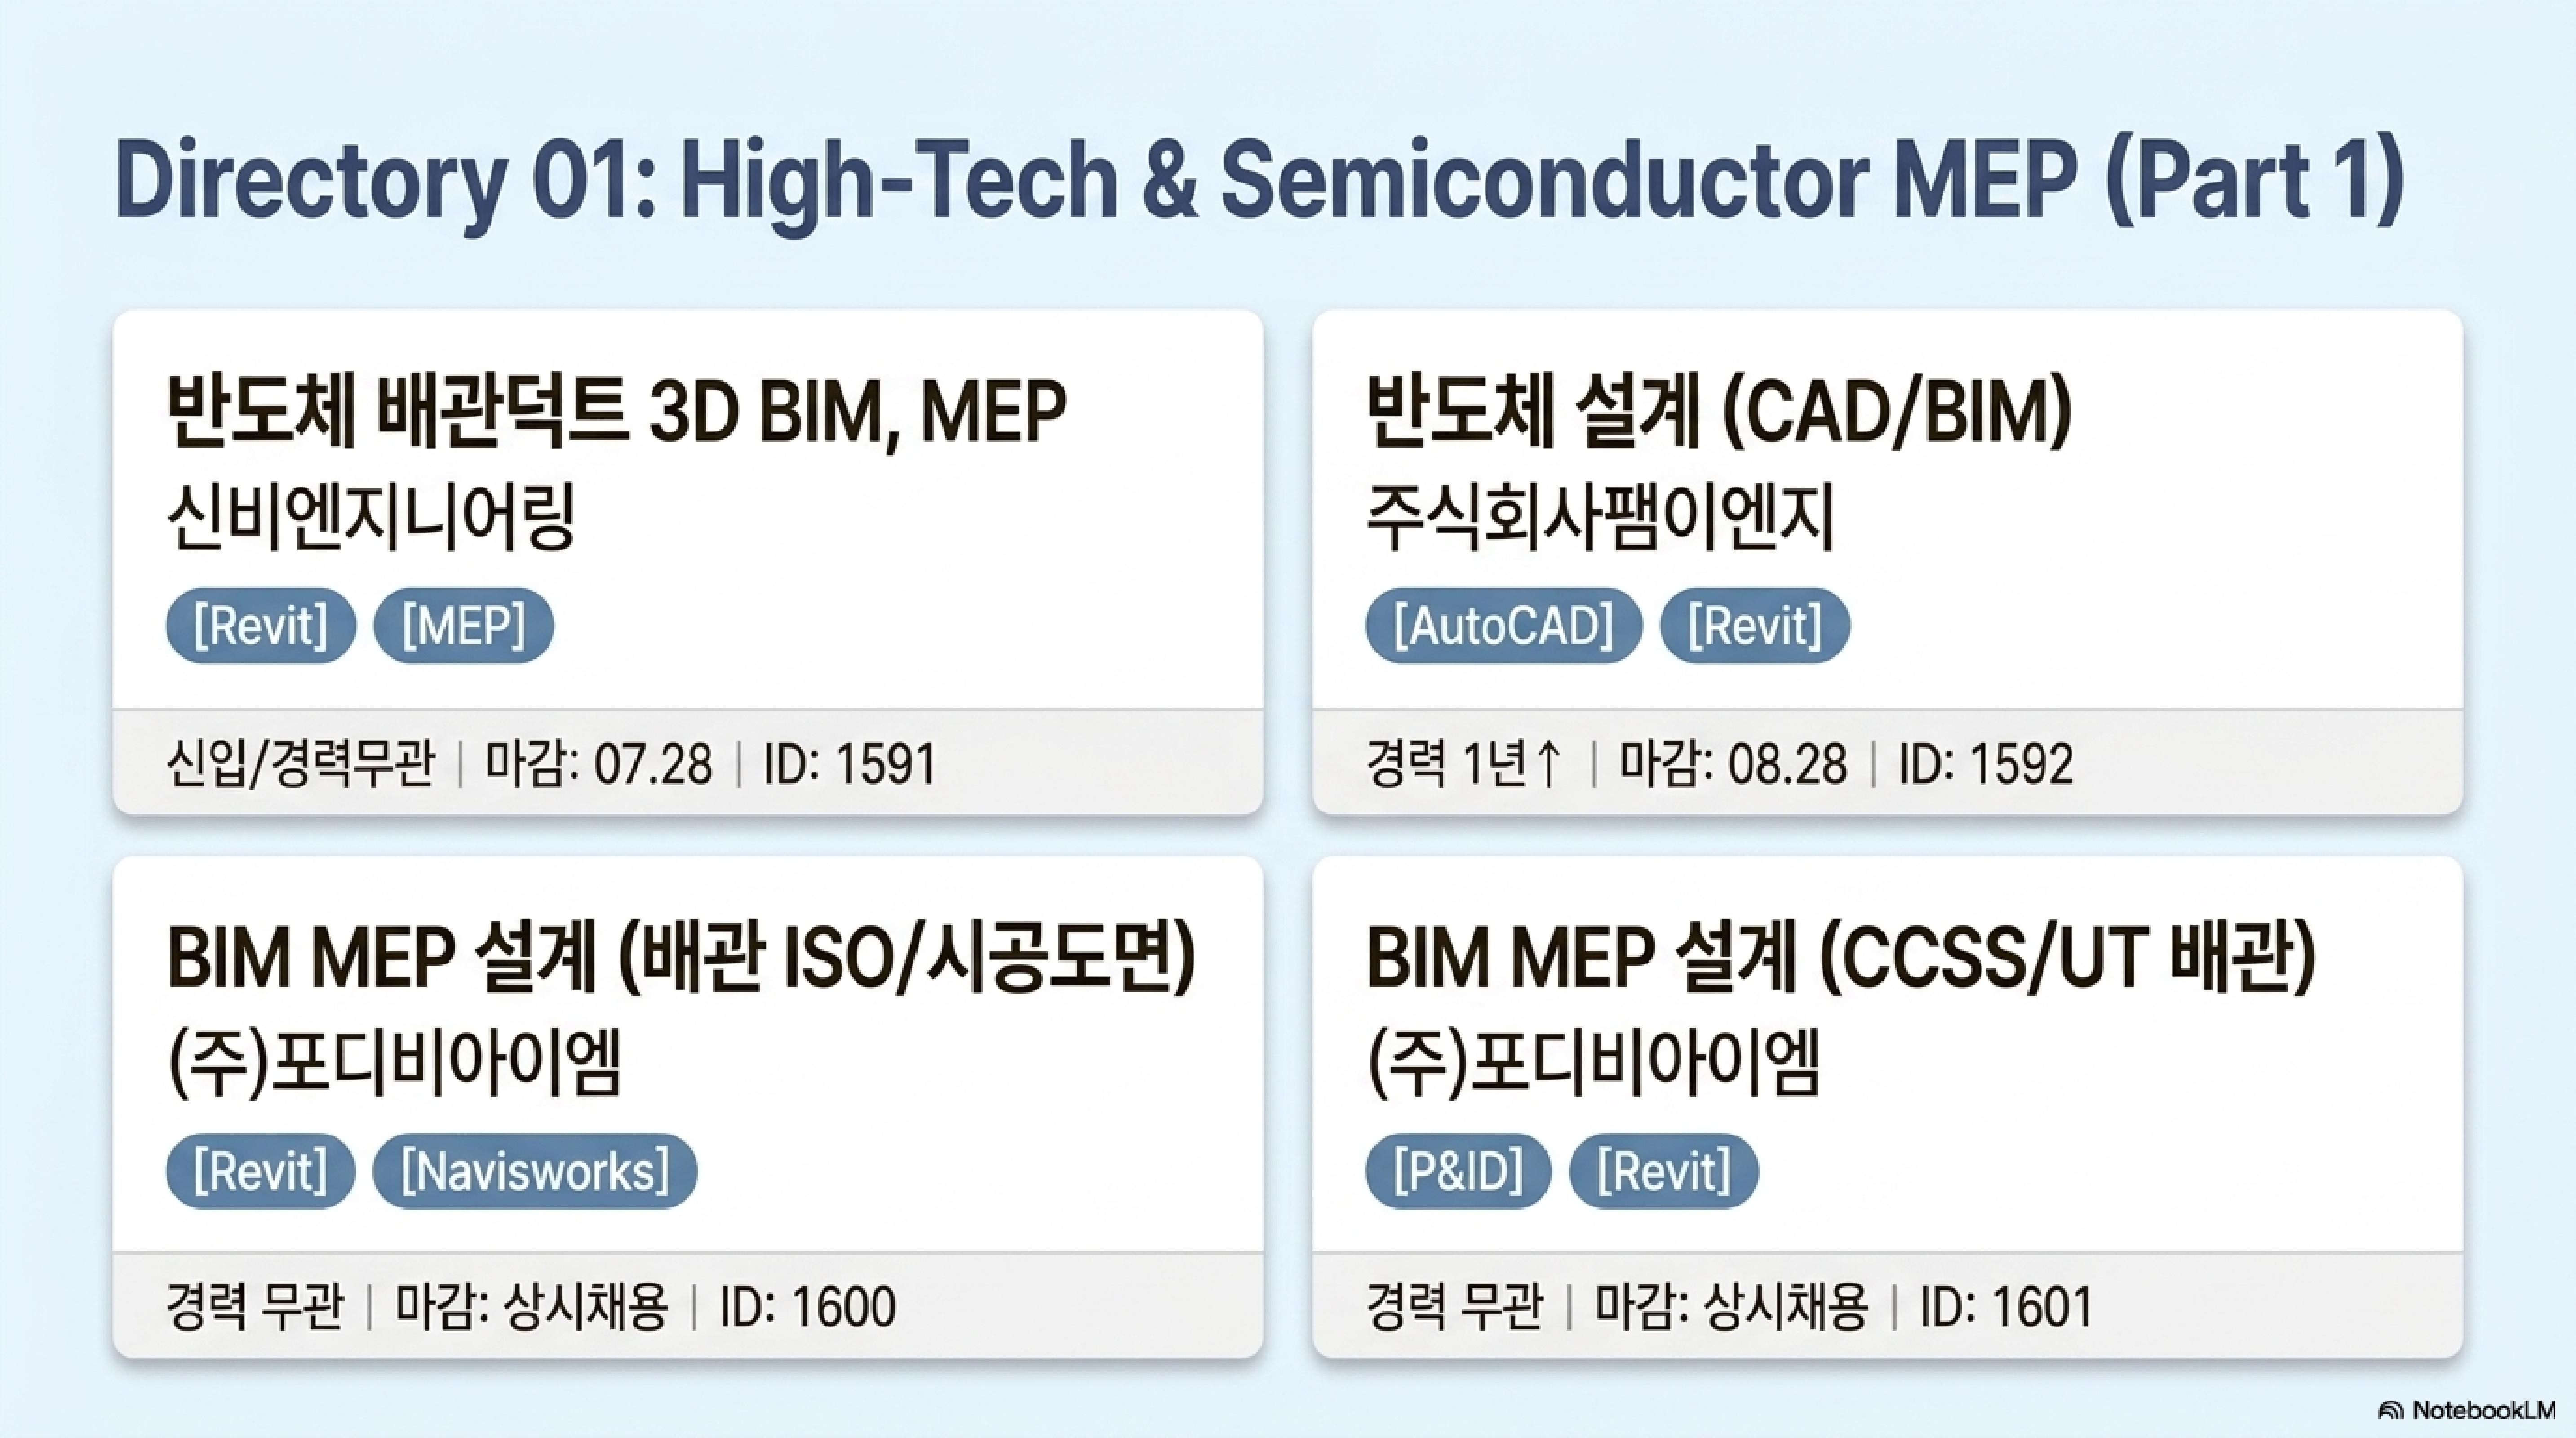The height and width of the screenshot is (1438, 2576).
Task: Select the [Revit] tag beside Navisworks
Action: point(261,1171)
